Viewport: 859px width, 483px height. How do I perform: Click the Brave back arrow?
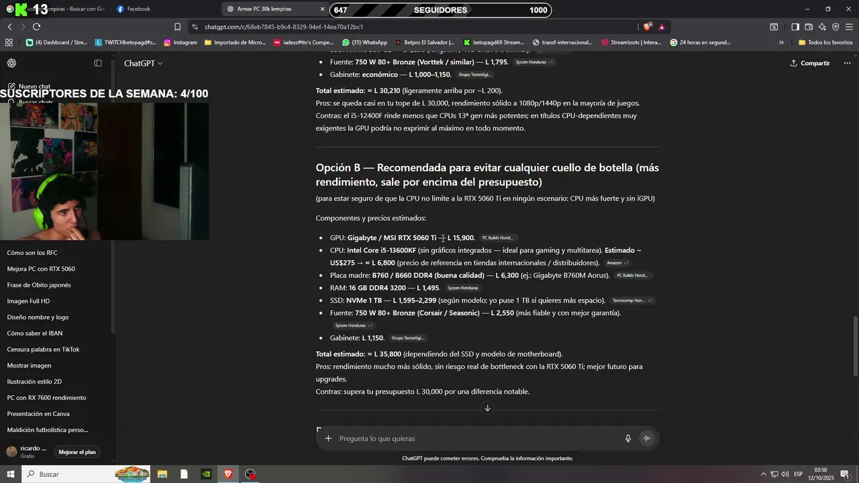click(9, 27)
